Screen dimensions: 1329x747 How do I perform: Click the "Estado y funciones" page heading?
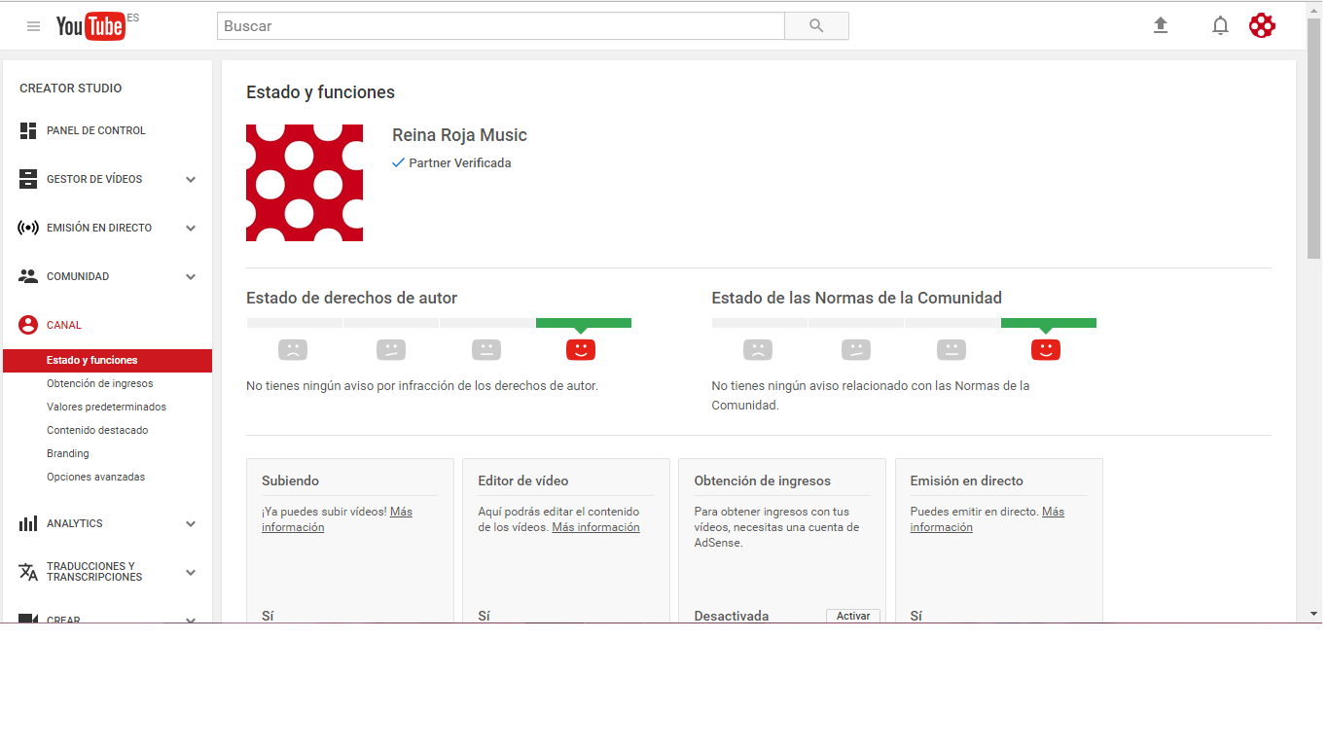(320, 92)
